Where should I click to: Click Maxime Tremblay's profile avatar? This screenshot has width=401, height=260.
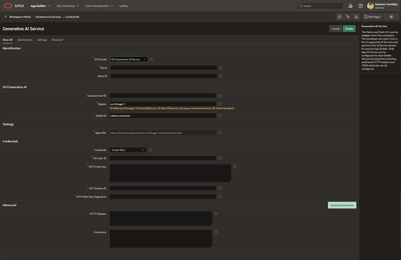click(x=370, y=6)
